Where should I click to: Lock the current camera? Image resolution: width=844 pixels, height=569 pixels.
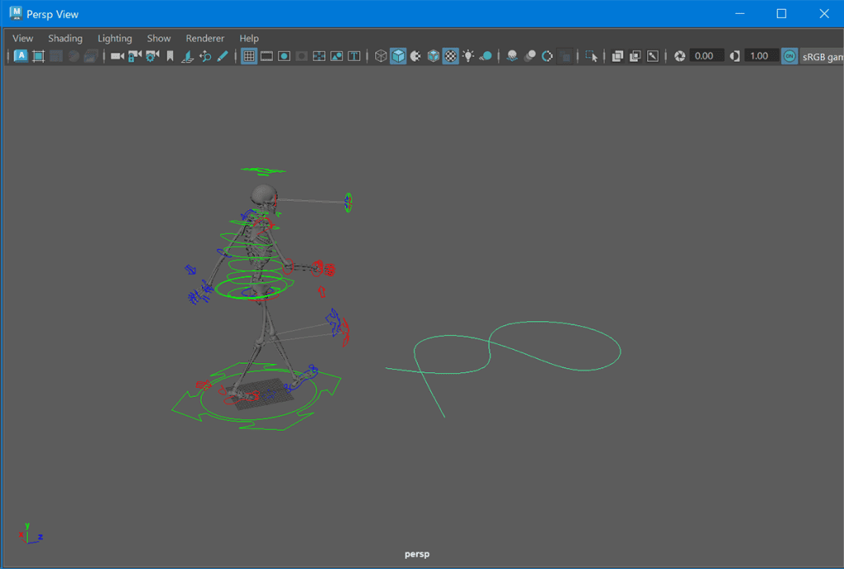tap(134, 56)
